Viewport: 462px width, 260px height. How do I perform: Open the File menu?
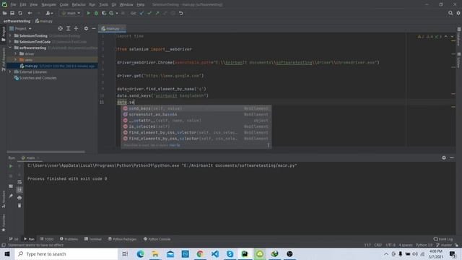coord(13,5)
